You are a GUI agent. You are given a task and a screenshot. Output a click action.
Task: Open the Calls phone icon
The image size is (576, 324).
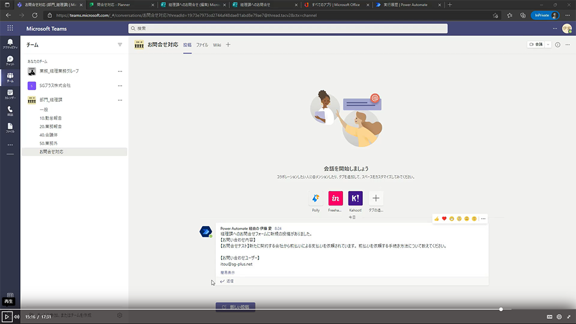click(x=10, y=111)
